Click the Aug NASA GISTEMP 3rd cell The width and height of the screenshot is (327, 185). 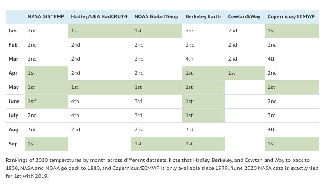(46, 130)
